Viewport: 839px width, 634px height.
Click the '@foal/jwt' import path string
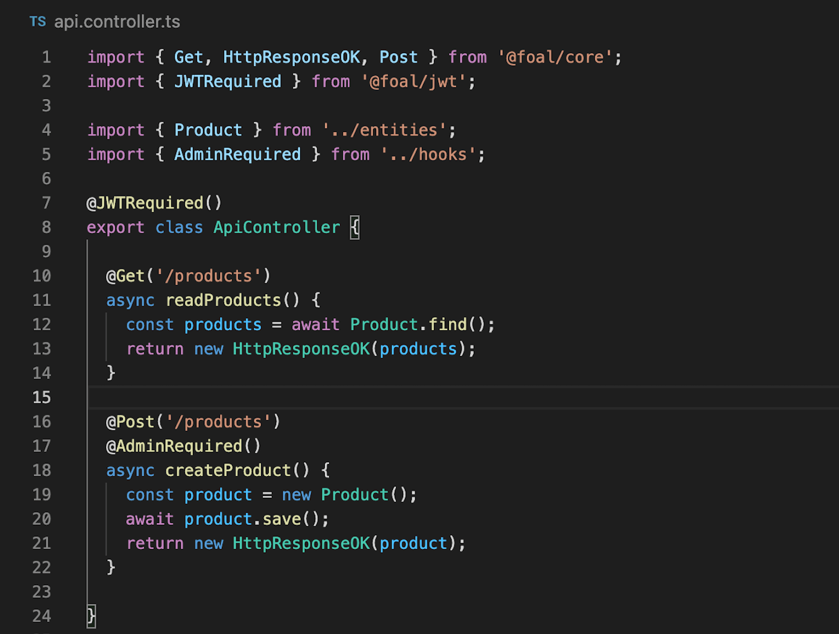pyautogui.click(x=413, y=81)
